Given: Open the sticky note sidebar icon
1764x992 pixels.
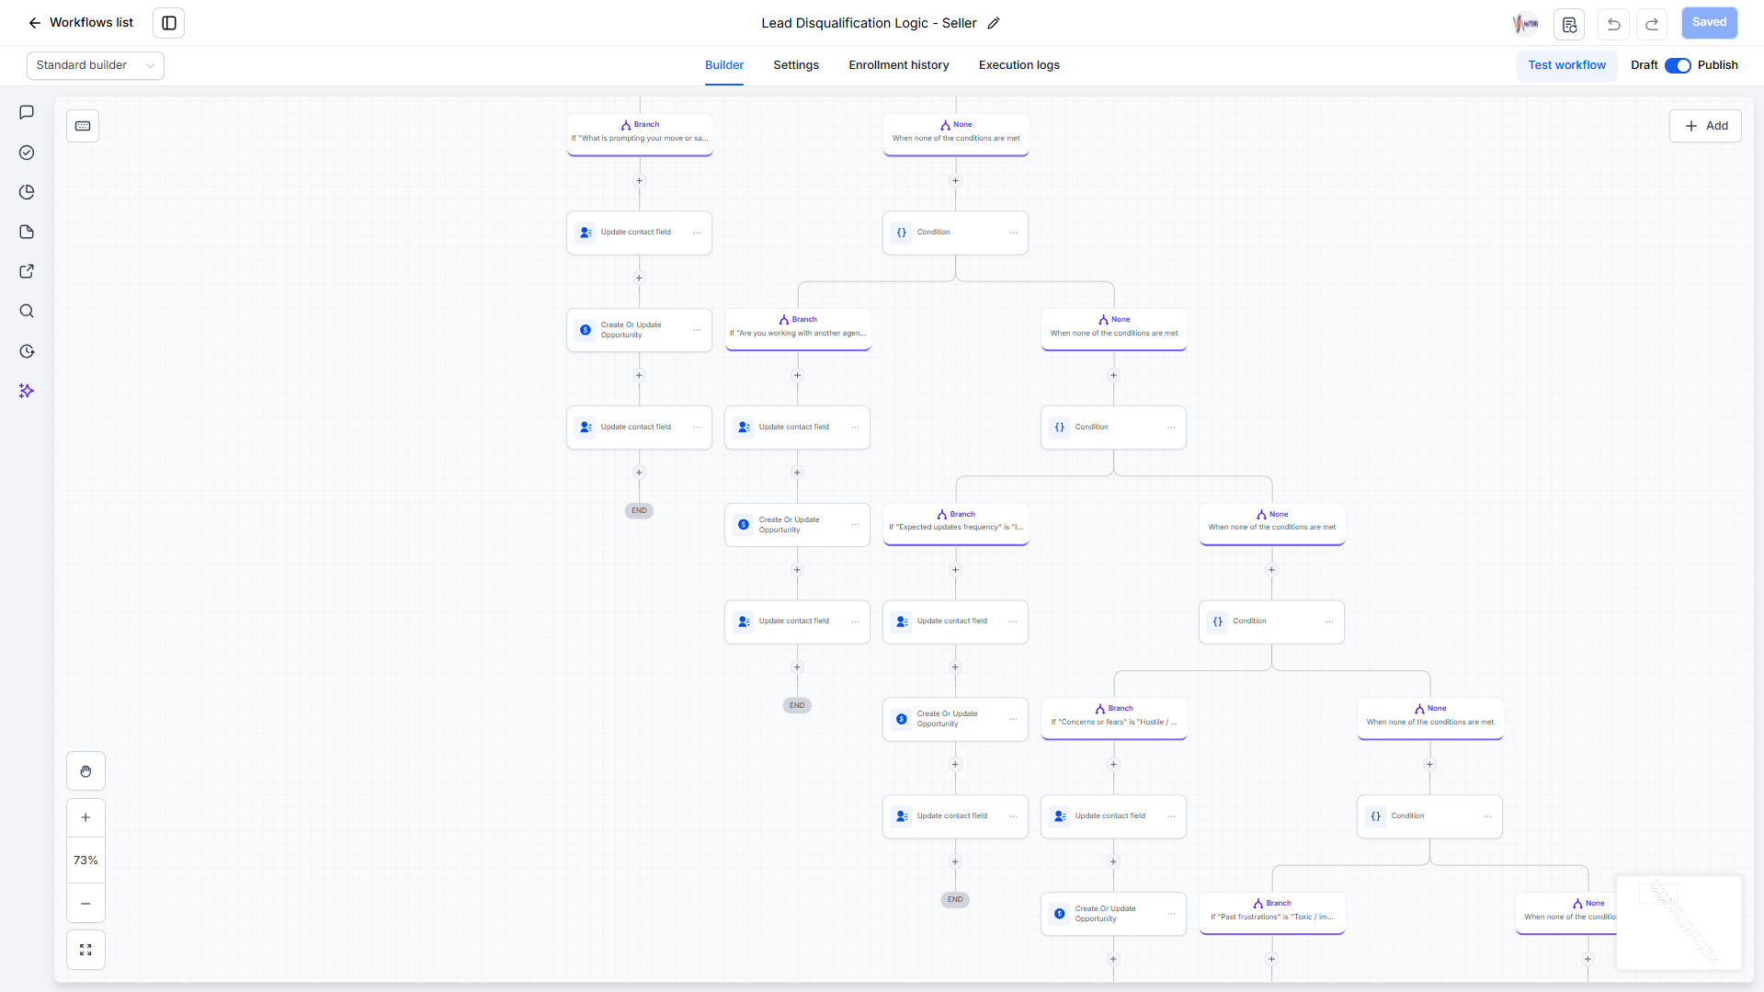Looking at the screenshot, I should coord(27,232).
